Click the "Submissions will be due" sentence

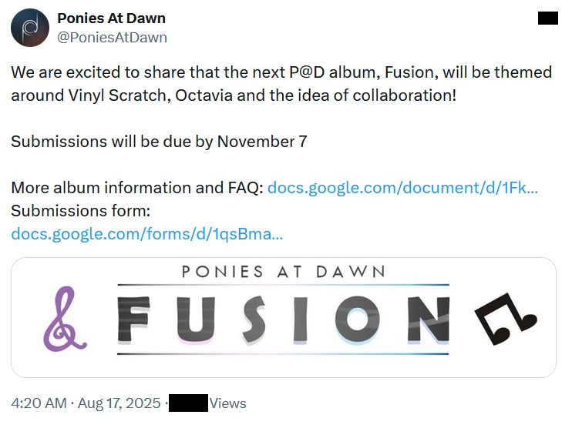[159, 142]
